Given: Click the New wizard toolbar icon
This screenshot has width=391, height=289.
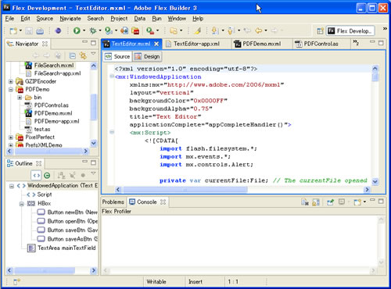Looking at the screenshot, I should 13,31.
